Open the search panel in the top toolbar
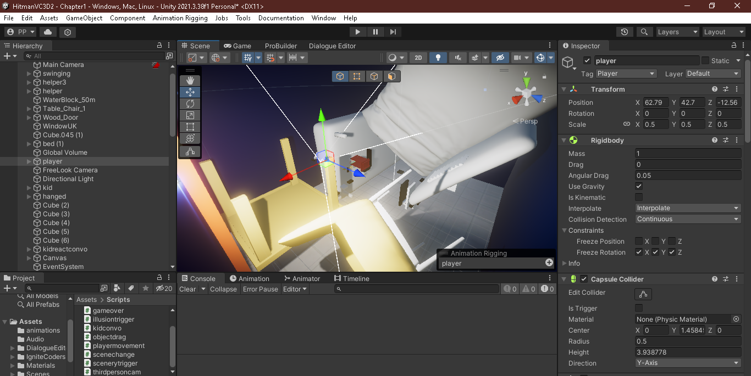The width and height of the screenshot is (751, 376). tap(644, 31)
